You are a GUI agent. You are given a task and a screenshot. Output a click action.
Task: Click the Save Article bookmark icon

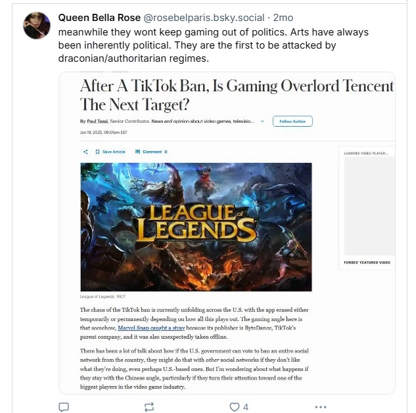97,152
